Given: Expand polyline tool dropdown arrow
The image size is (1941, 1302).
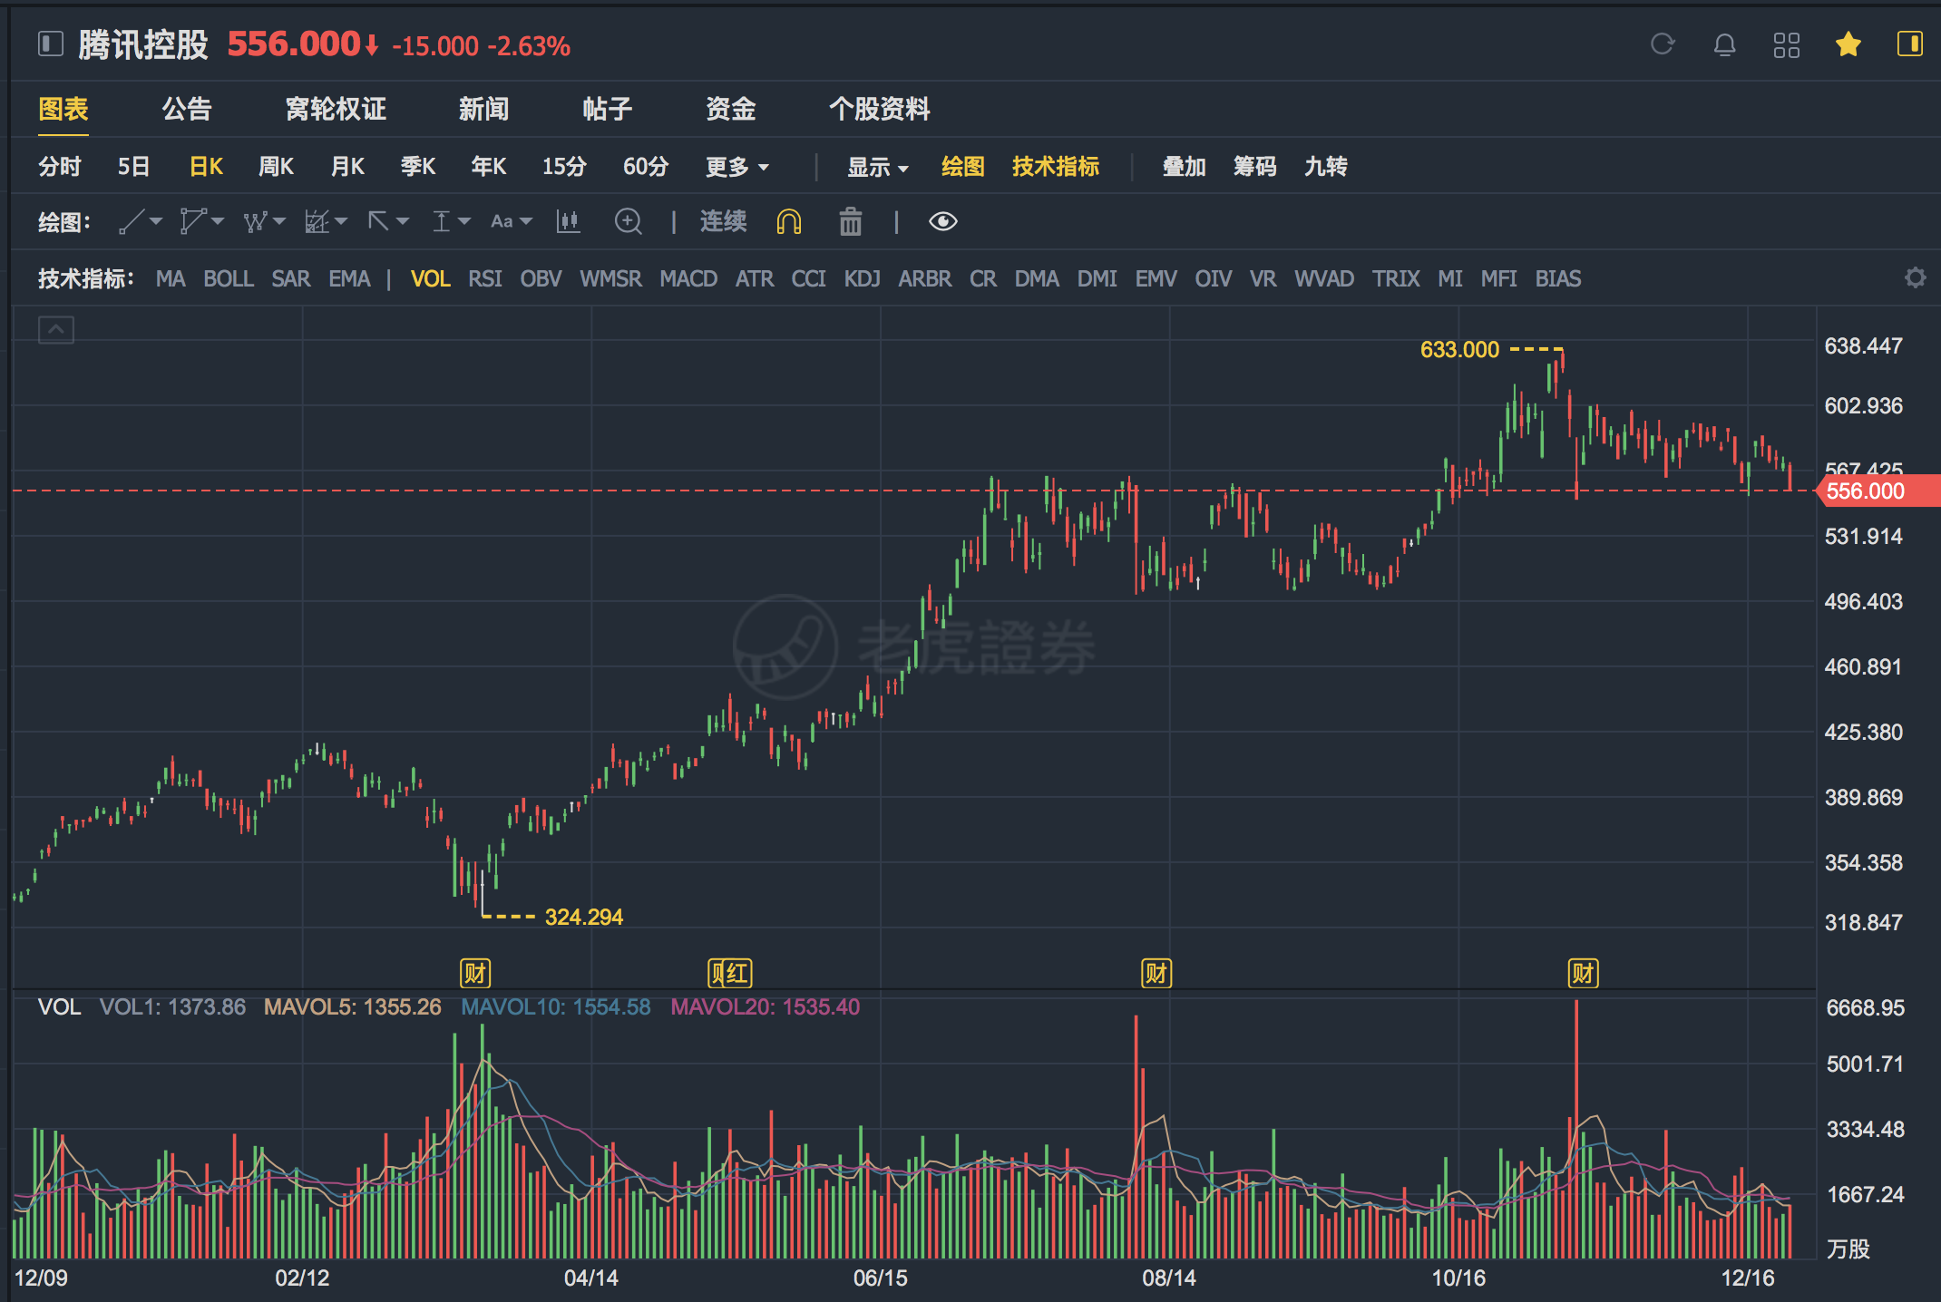Looking at the screenshot, I should coord(218,221).
